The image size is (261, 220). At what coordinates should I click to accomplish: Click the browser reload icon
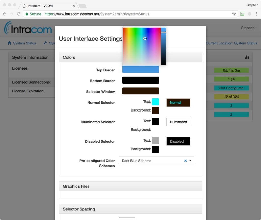coord(19,14)
